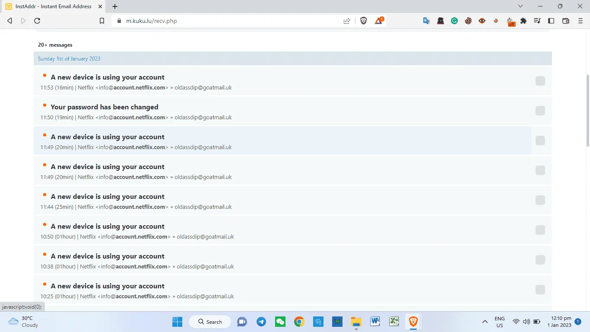This screenshot has width=590, height=332.
Task: Open the new tab with the plus button
Action: pyautogui.click(x=115, y=6)
